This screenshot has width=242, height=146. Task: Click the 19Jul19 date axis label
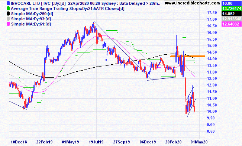tap(96, 142)
